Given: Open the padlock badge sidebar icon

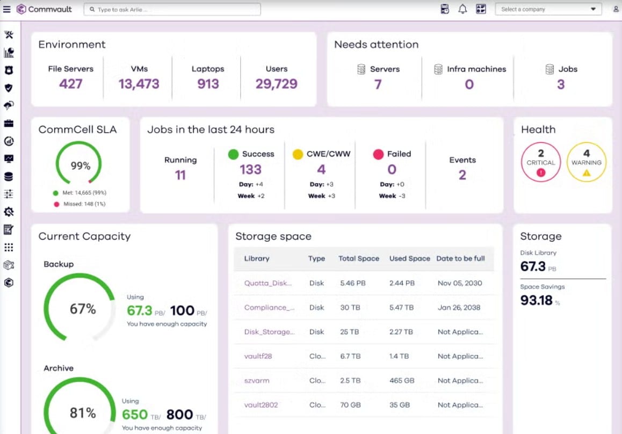Looking at the screenshot, I should click(x=9, y=70).
